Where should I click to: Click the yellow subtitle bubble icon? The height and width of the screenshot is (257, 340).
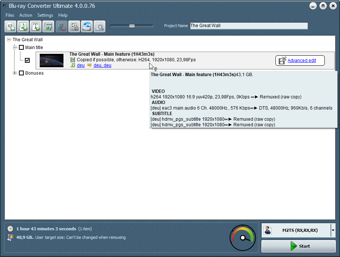pos(89,65)
